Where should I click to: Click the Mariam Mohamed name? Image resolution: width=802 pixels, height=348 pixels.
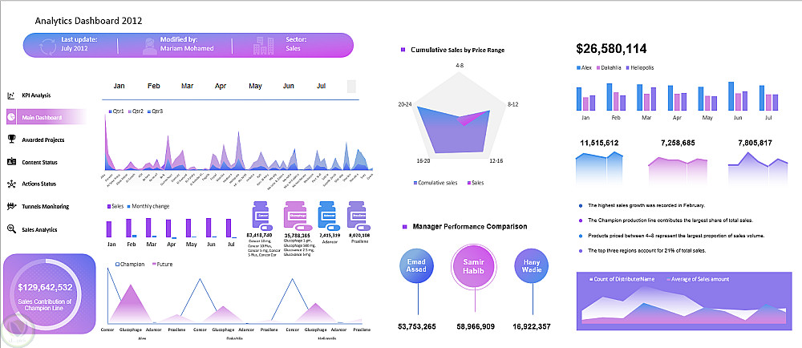tap(187, 49)
